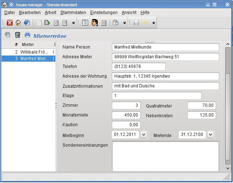Click the person face icon in toolbar
Viewport: 233px width, 183px height.
95,23
